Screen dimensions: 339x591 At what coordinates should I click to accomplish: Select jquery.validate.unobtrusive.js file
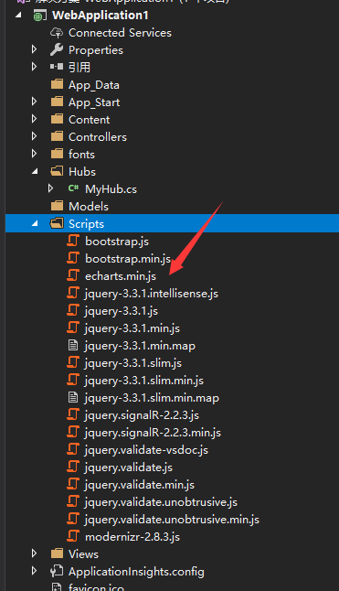click(161, 501)
